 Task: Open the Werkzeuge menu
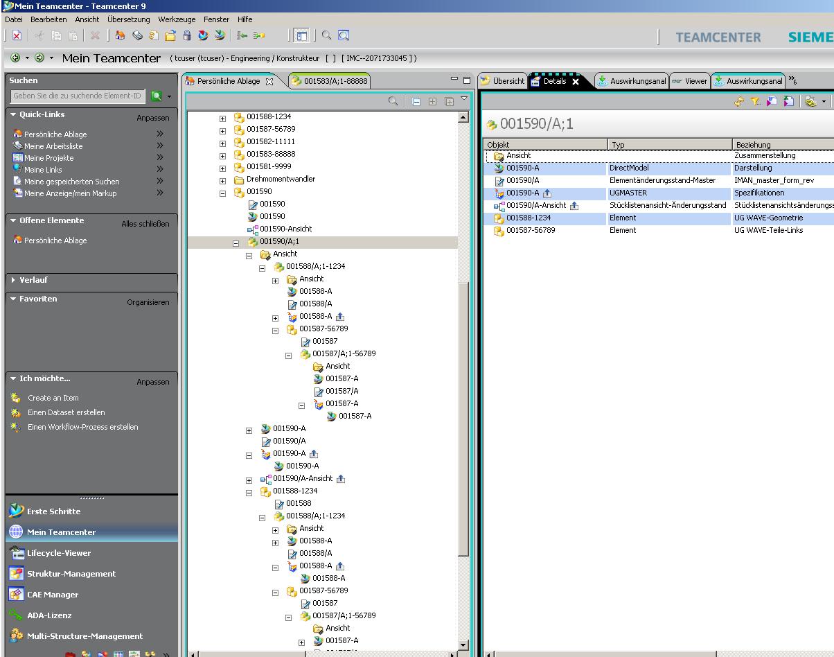pyautogui.click(x=177, y=19)
